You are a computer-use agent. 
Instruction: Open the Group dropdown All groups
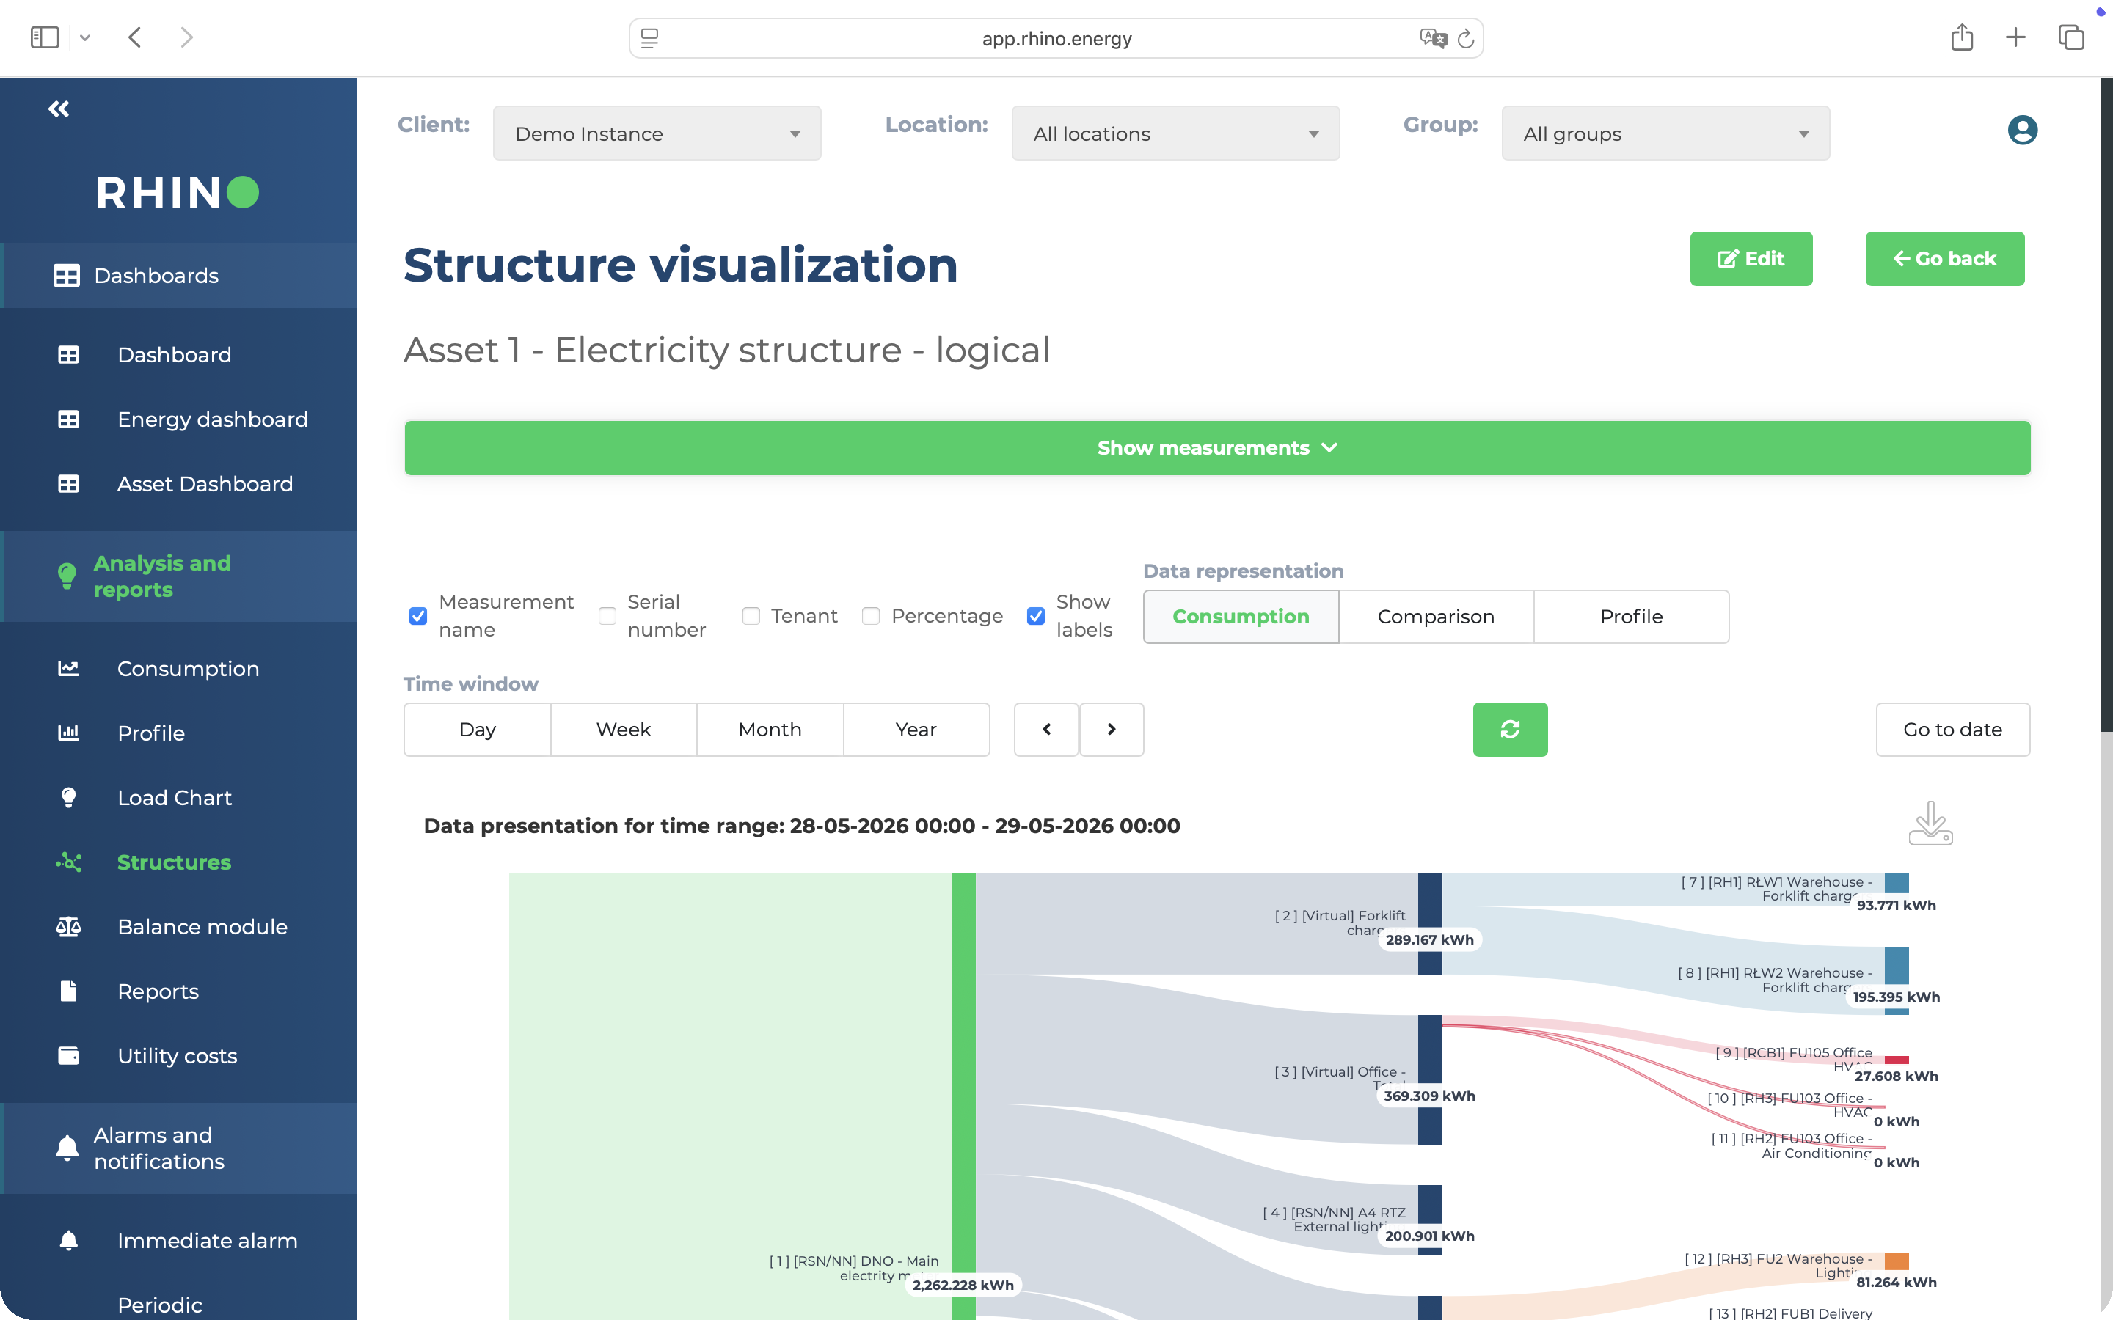click(x=1665, y=133)
